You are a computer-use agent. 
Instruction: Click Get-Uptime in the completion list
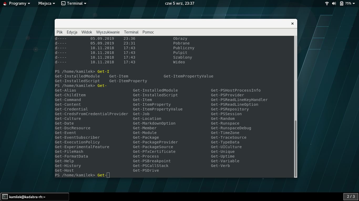coord(223,156)
